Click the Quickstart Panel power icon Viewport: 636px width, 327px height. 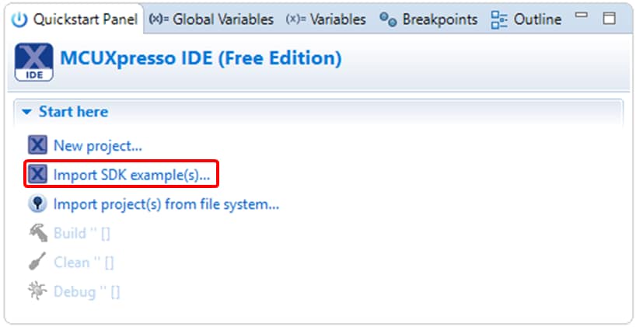point(19,19)
